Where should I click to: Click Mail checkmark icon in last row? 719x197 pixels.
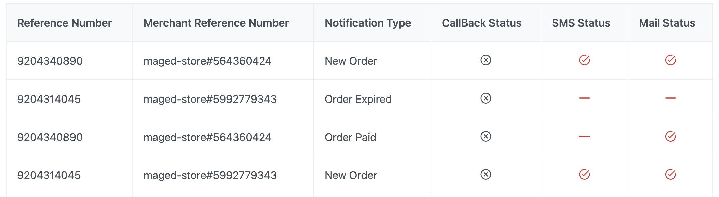point(670,174)
